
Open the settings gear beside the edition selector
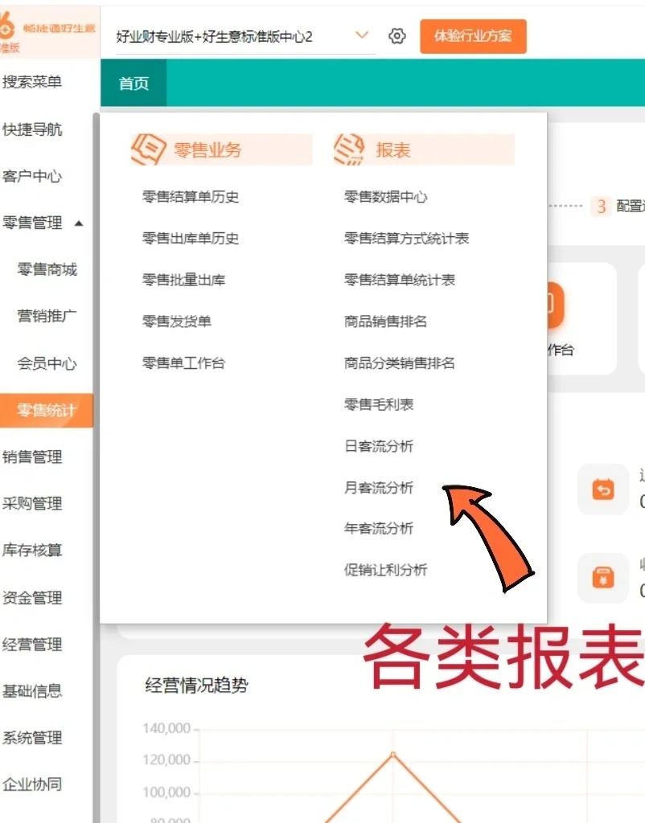click(x=396, y=36)
